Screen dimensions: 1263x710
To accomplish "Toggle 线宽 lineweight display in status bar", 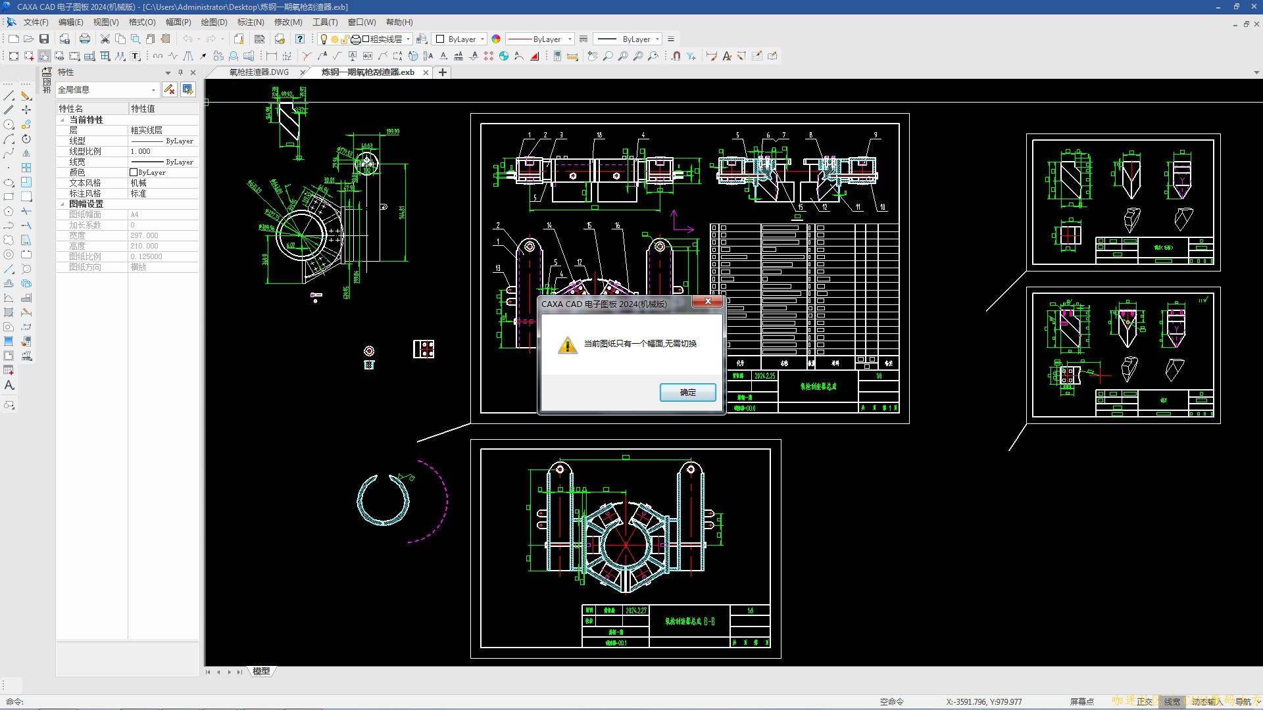I will [1172, 701].
